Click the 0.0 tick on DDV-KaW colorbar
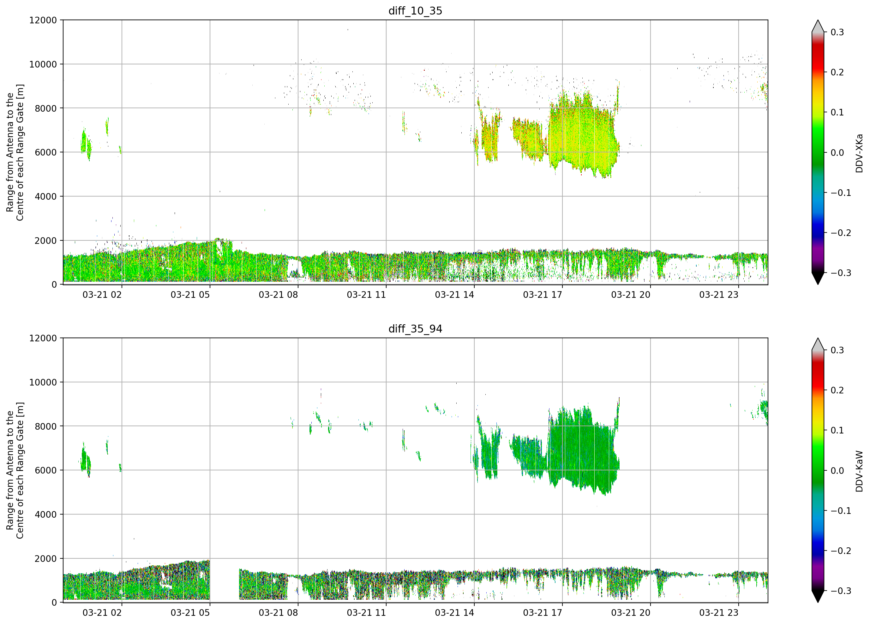This screenshot has width=870, height=624. click(x=837, y=470)
